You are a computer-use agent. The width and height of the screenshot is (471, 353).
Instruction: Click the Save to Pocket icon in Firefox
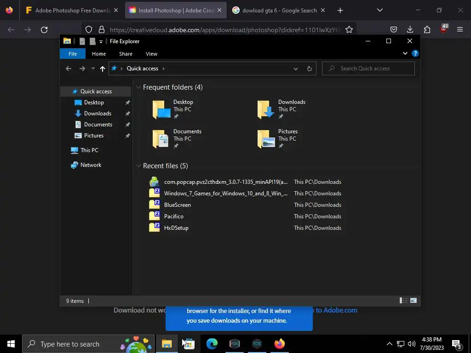click(x=394, y=29)
